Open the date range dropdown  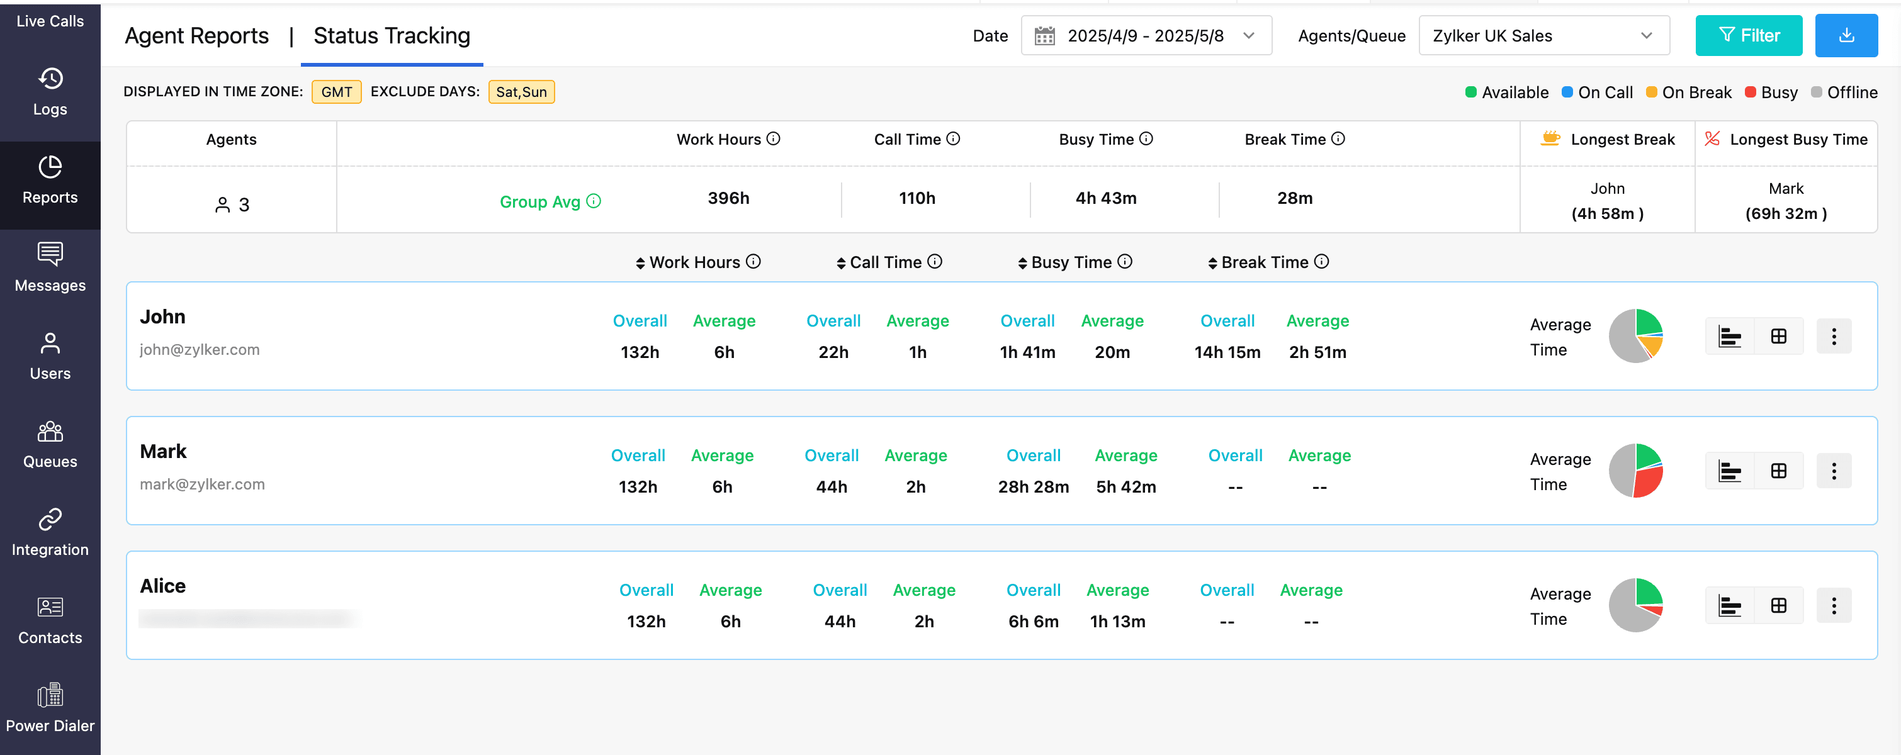point(1146,35)
